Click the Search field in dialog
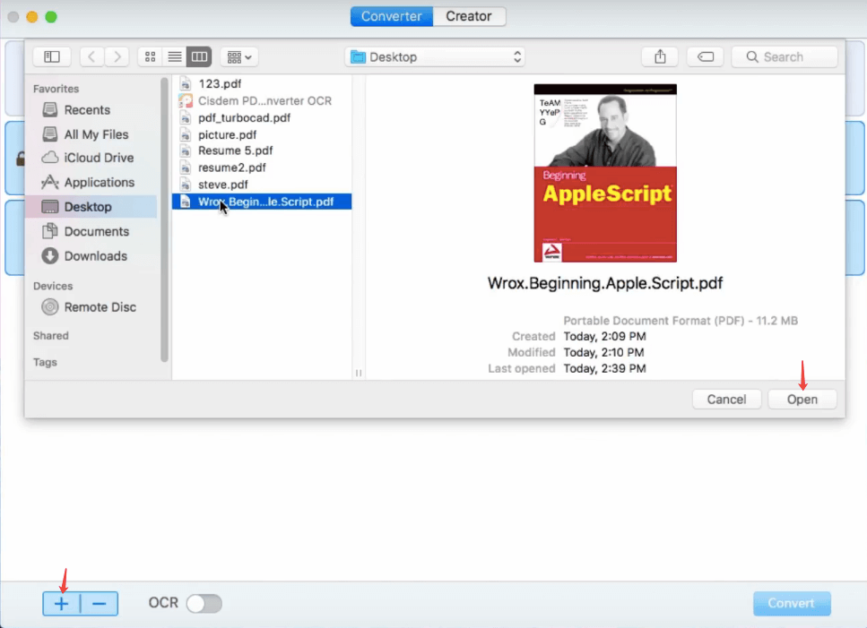Screen dimensions: 867x628 [785, 56]
